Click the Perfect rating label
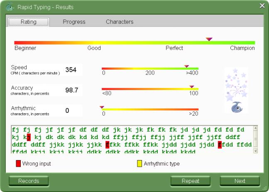The image size is (269, 192). pos(174,48)
